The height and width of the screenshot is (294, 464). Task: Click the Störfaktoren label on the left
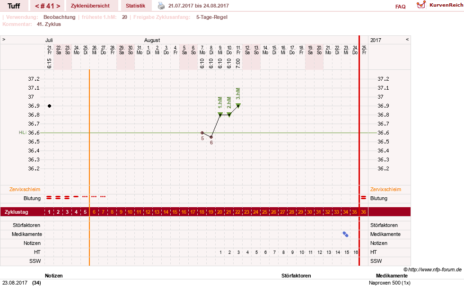[26, 225]
